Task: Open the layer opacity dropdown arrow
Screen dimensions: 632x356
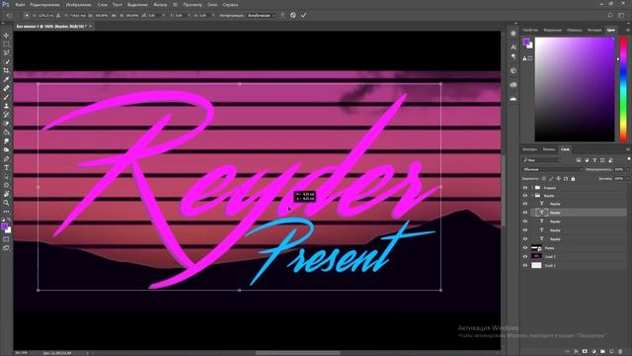Action: coord(627,169)
